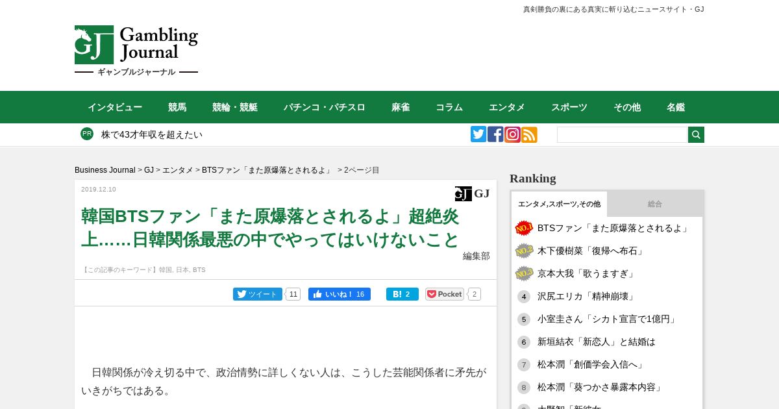Open the RSS feed icon

click(529, 134)
